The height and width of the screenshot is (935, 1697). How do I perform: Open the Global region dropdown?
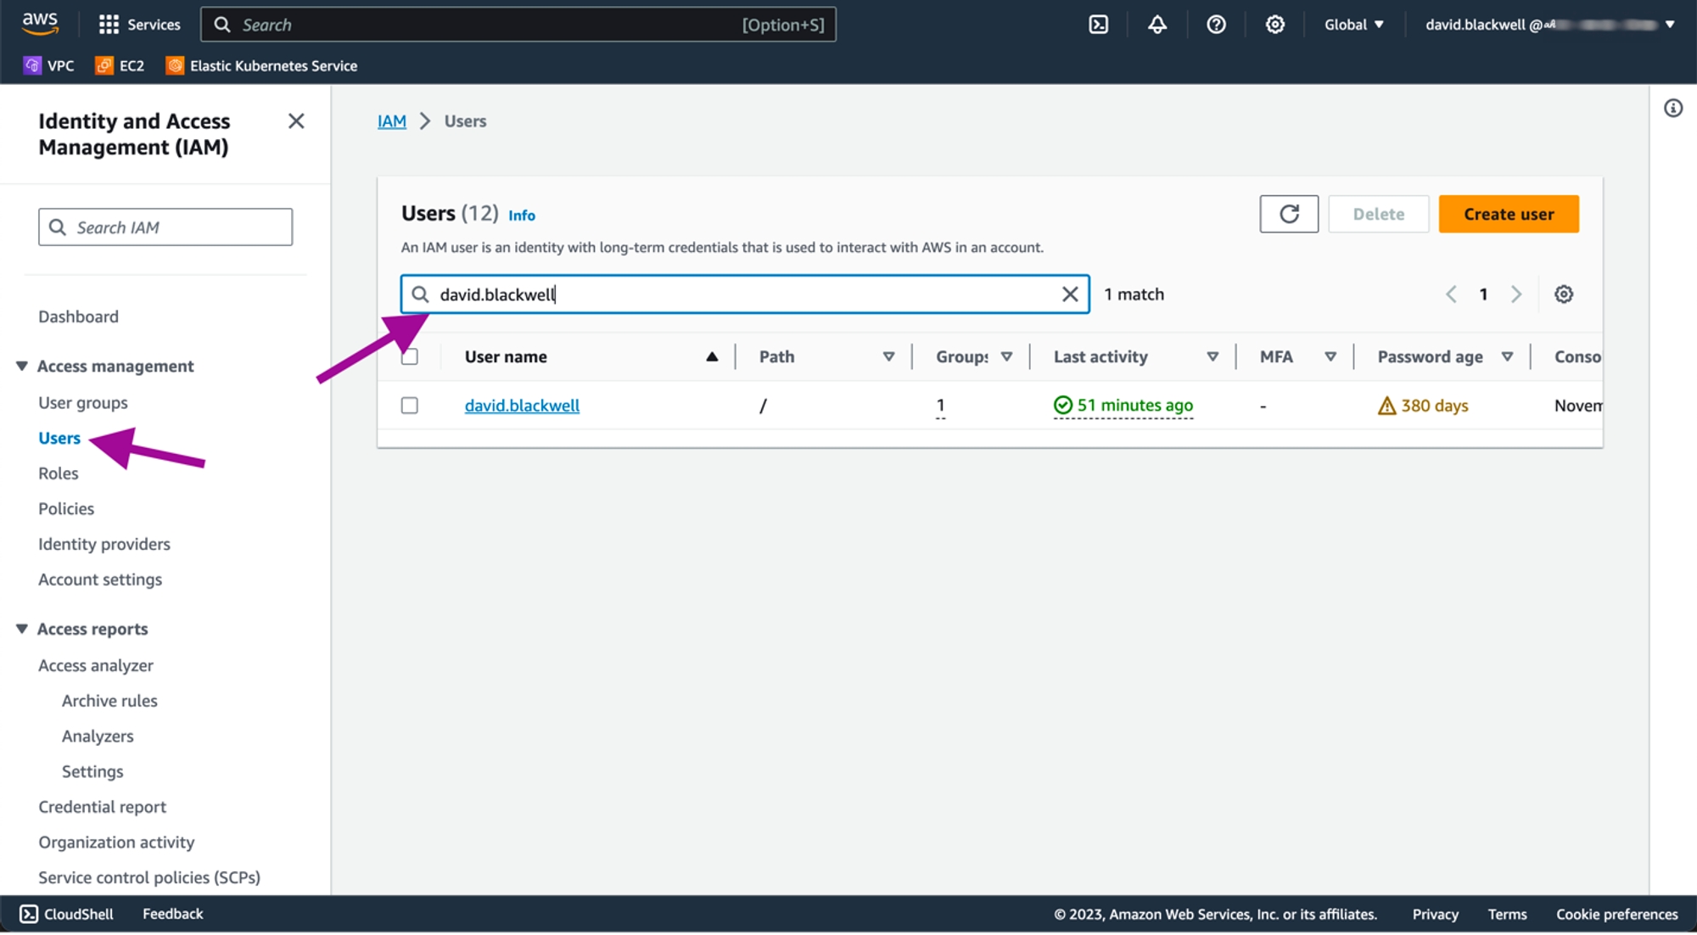pyautogui.click(x=1353, y=25)
